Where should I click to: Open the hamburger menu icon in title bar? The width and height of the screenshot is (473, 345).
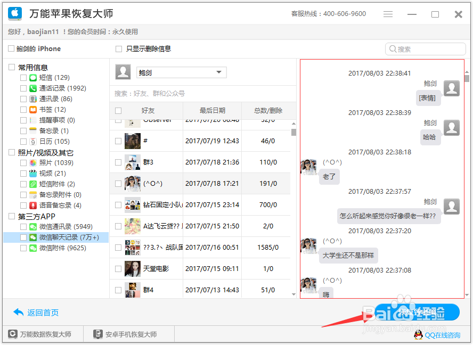coord(388,14)
